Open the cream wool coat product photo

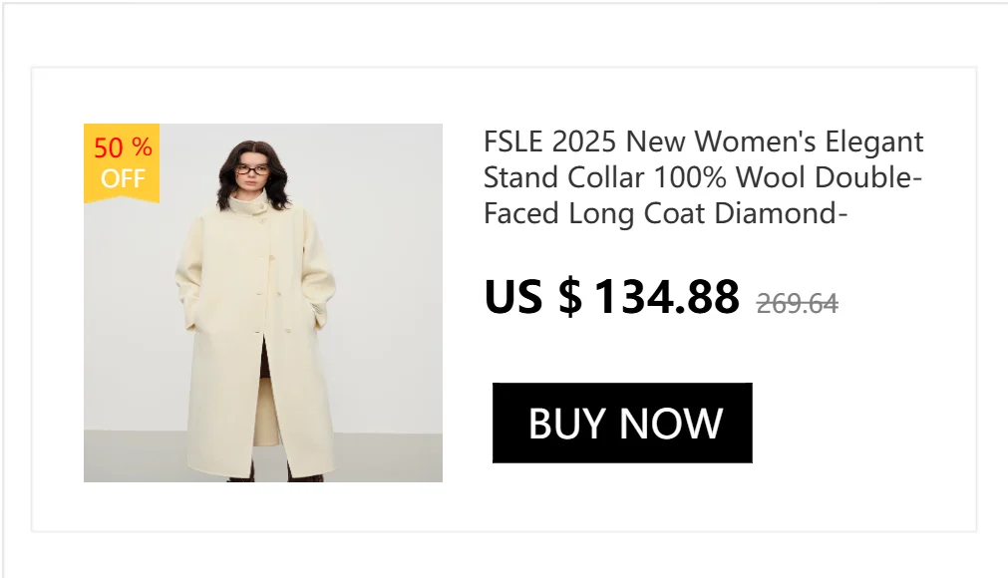pos(263,303)
